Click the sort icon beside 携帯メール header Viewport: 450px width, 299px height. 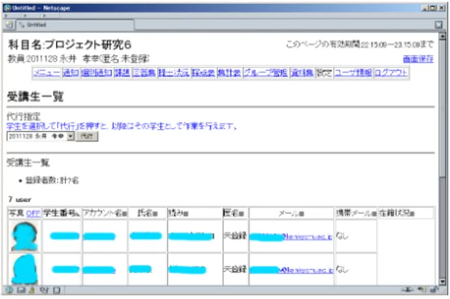[373, 214]
